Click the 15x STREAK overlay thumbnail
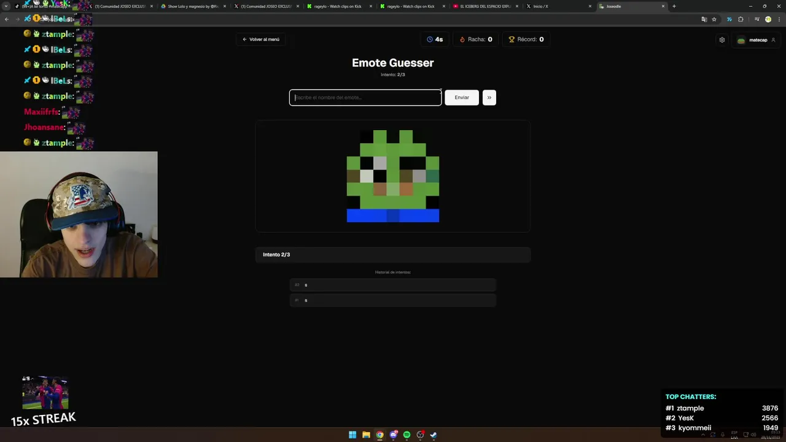The height and width of the screenshot is (442, 786). [45, 392]
